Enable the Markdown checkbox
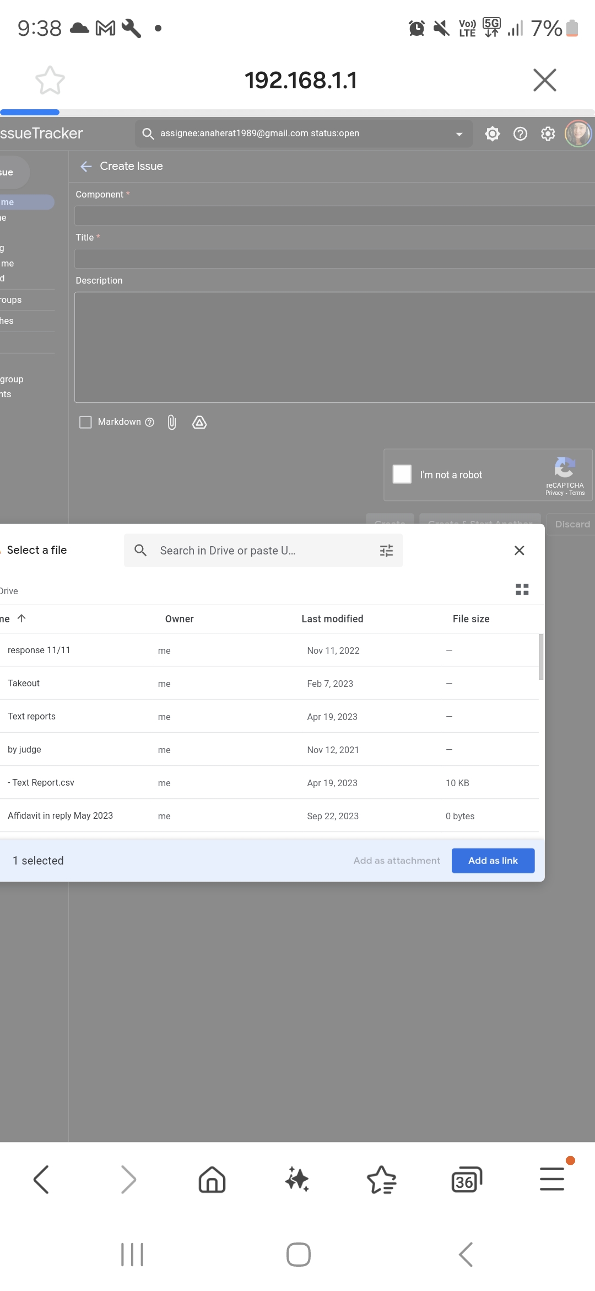Viewport: 595px width, 1291px height. (x=85, y=423)
